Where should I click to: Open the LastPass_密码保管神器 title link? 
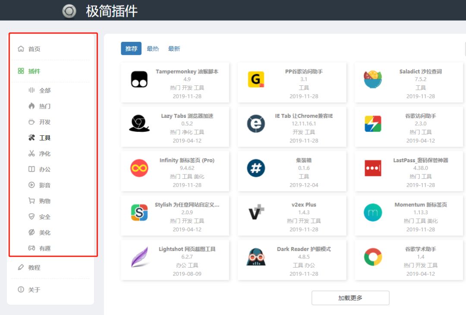(421, 160)
